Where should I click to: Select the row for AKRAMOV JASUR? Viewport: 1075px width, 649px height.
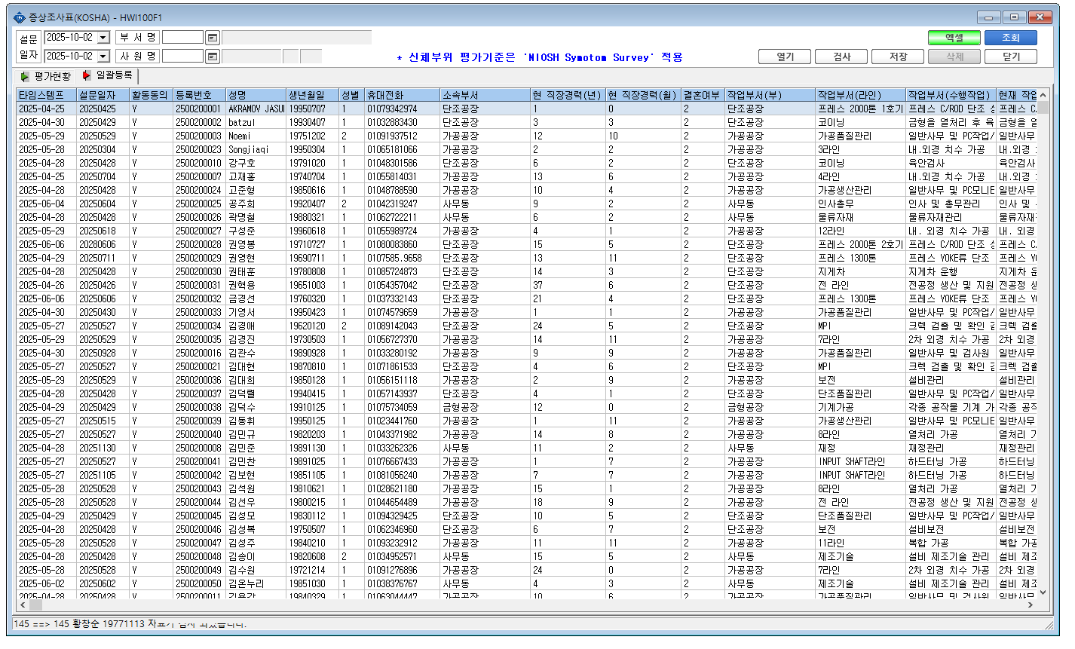(527, 109)
